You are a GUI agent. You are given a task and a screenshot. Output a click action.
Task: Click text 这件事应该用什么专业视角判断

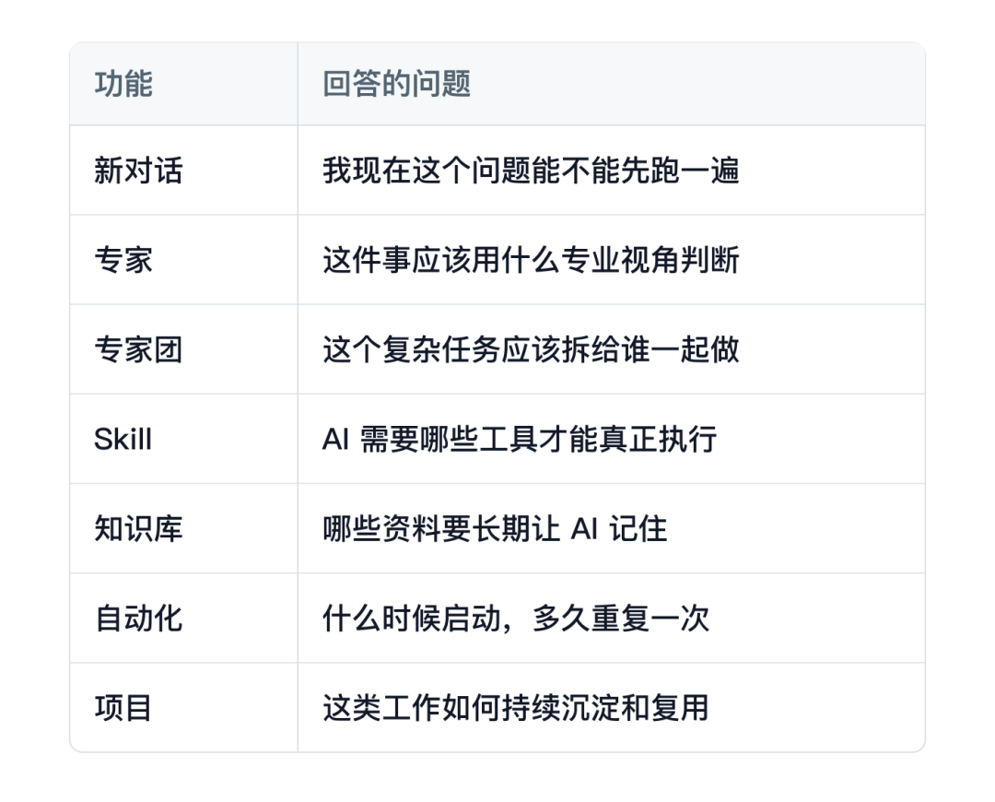tap(531, 260)
